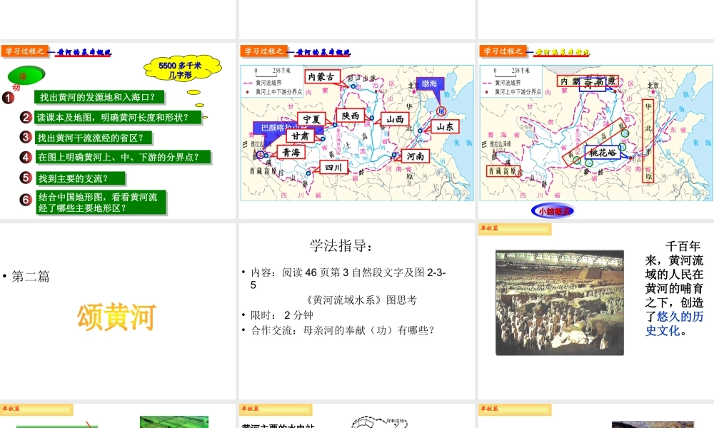Click the yellow cloud 5500多千米 几字形

point(182,70)
